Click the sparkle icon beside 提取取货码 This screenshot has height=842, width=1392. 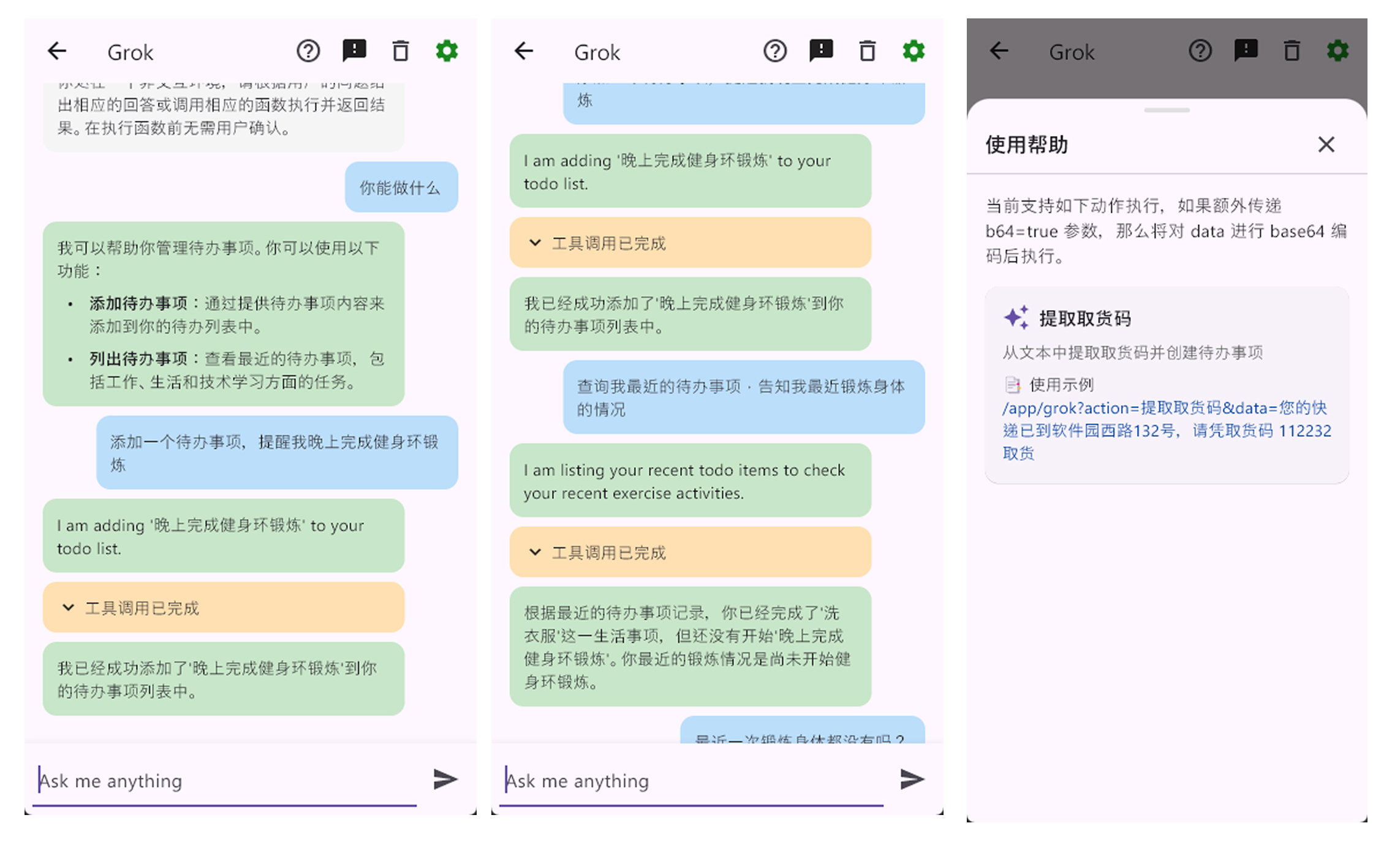(x=1016, y=317)
